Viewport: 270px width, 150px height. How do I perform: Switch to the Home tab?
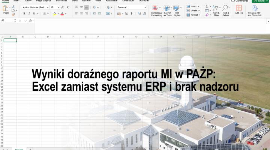(5, 1)
